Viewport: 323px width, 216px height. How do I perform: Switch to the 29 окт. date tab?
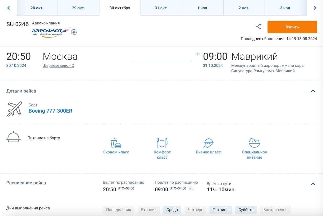[78, 8]
